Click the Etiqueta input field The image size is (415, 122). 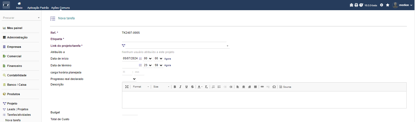coord(174,39)
